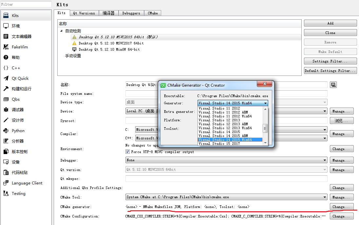This screenshot has height=225, width=359.
Task: Click the generator list scrollbar thumb
Action: pos(265,128)
